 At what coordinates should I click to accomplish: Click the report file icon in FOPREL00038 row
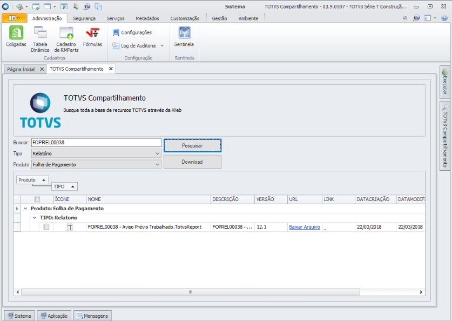pyautogui.click(x=70, y=227)
